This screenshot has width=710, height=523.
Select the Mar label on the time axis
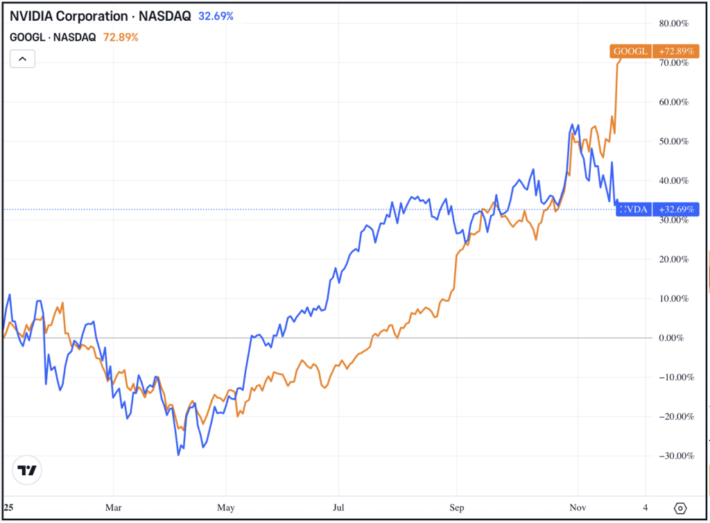pos(113,508)
